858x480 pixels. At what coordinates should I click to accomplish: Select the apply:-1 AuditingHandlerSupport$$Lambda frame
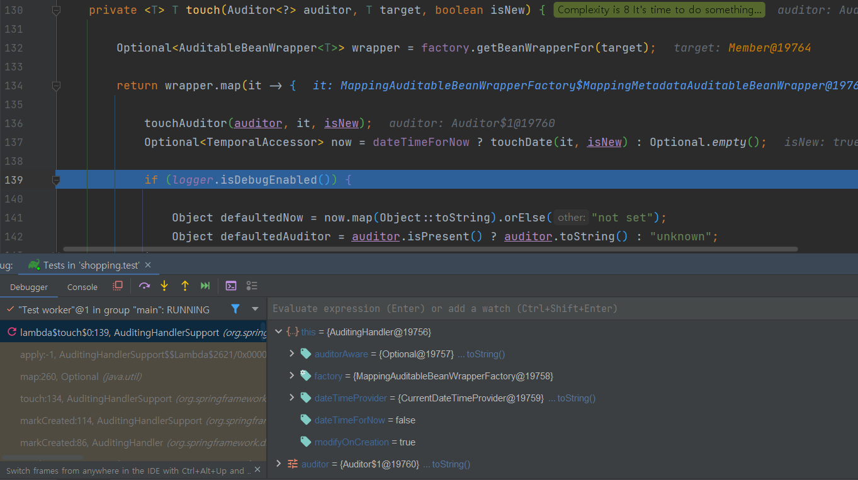tap(133, 354)
